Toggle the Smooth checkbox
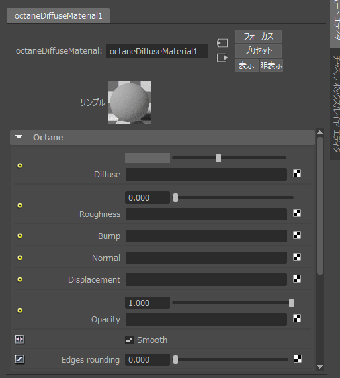Image resolution: width=340 pixels, height=378 pixels. [x=129, y=340]
